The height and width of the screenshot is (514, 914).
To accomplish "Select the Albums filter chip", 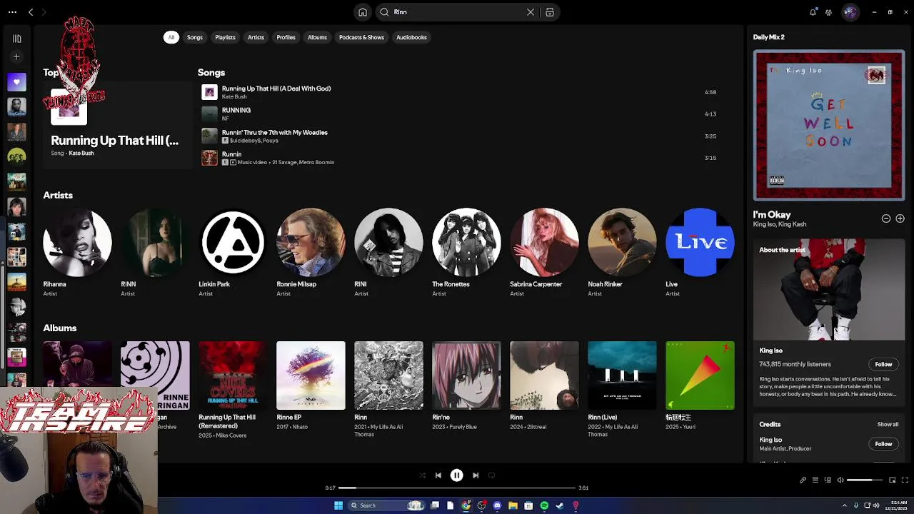I will point(317,37).
